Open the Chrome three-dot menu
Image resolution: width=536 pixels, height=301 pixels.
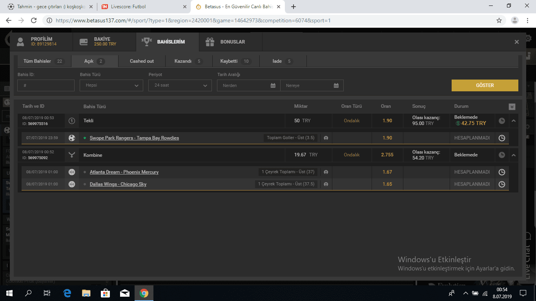click(528, 20)
